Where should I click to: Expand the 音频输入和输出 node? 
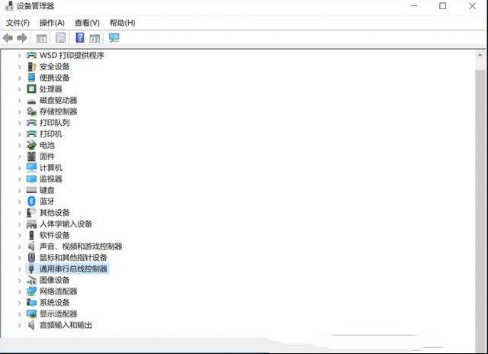point(20,325)
